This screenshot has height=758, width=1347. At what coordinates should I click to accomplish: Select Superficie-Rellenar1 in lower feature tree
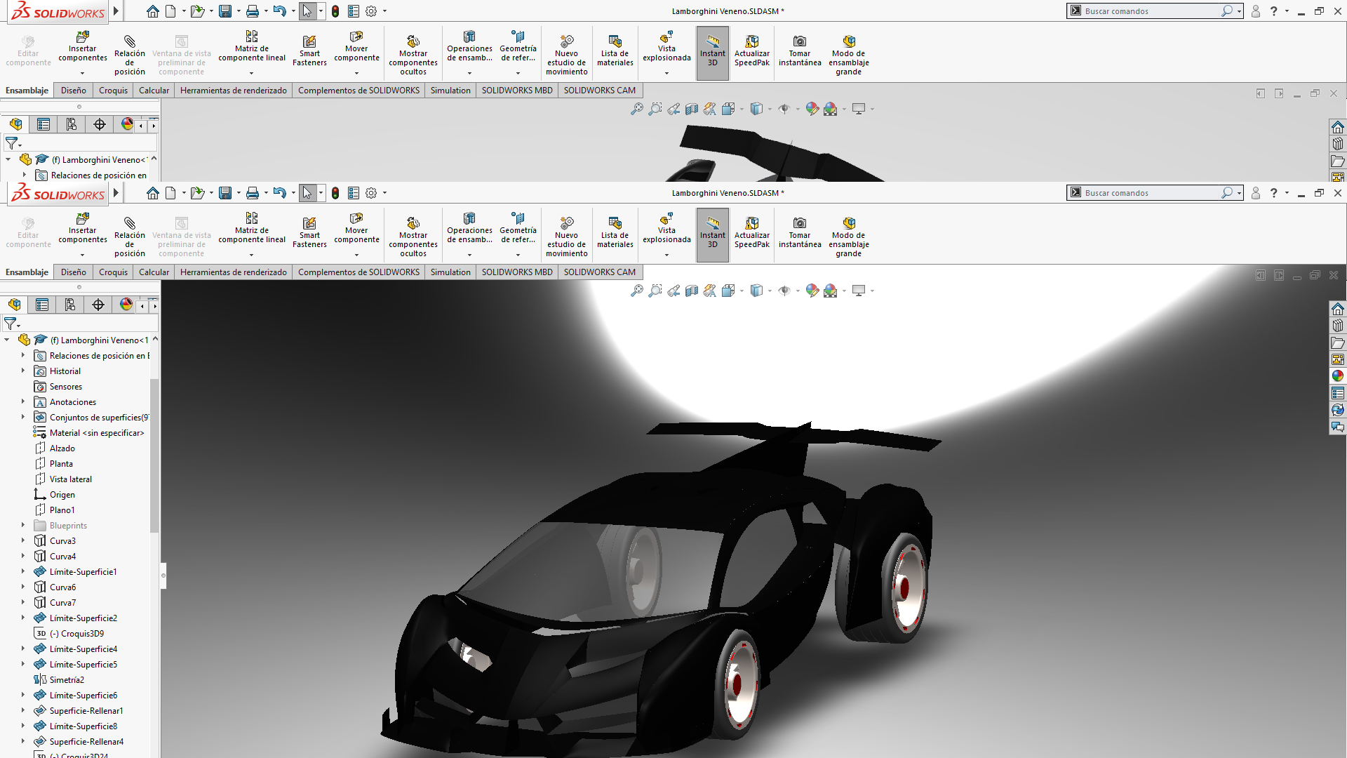86,711
